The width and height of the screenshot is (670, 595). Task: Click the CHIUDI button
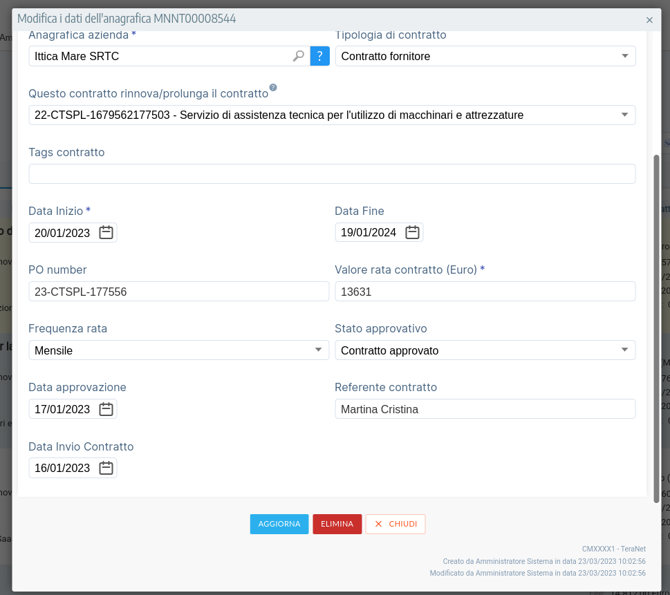point(396,524)
